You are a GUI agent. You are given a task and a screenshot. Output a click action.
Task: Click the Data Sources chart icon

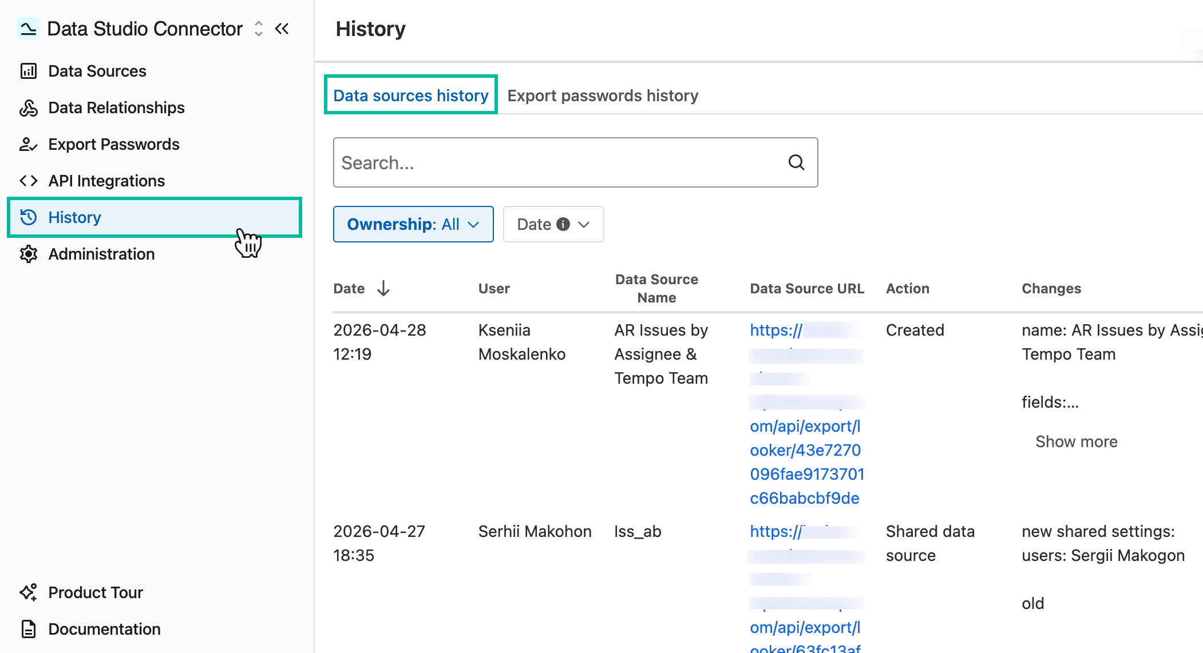click(x=29, y=71)
